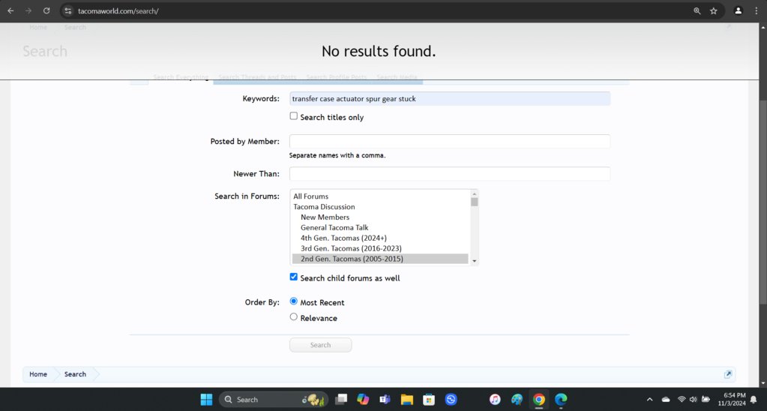Reload the page with the refresh icon
The image size is (767, 411).
click(x=46, y=10)
